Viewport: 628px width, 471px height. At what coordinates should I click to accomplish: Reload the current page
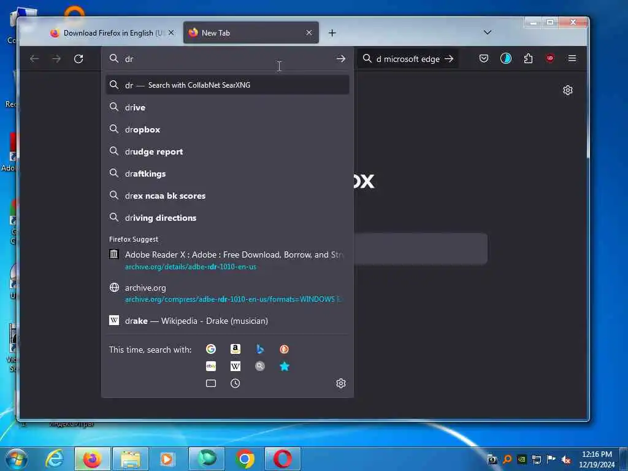point(78,59)
